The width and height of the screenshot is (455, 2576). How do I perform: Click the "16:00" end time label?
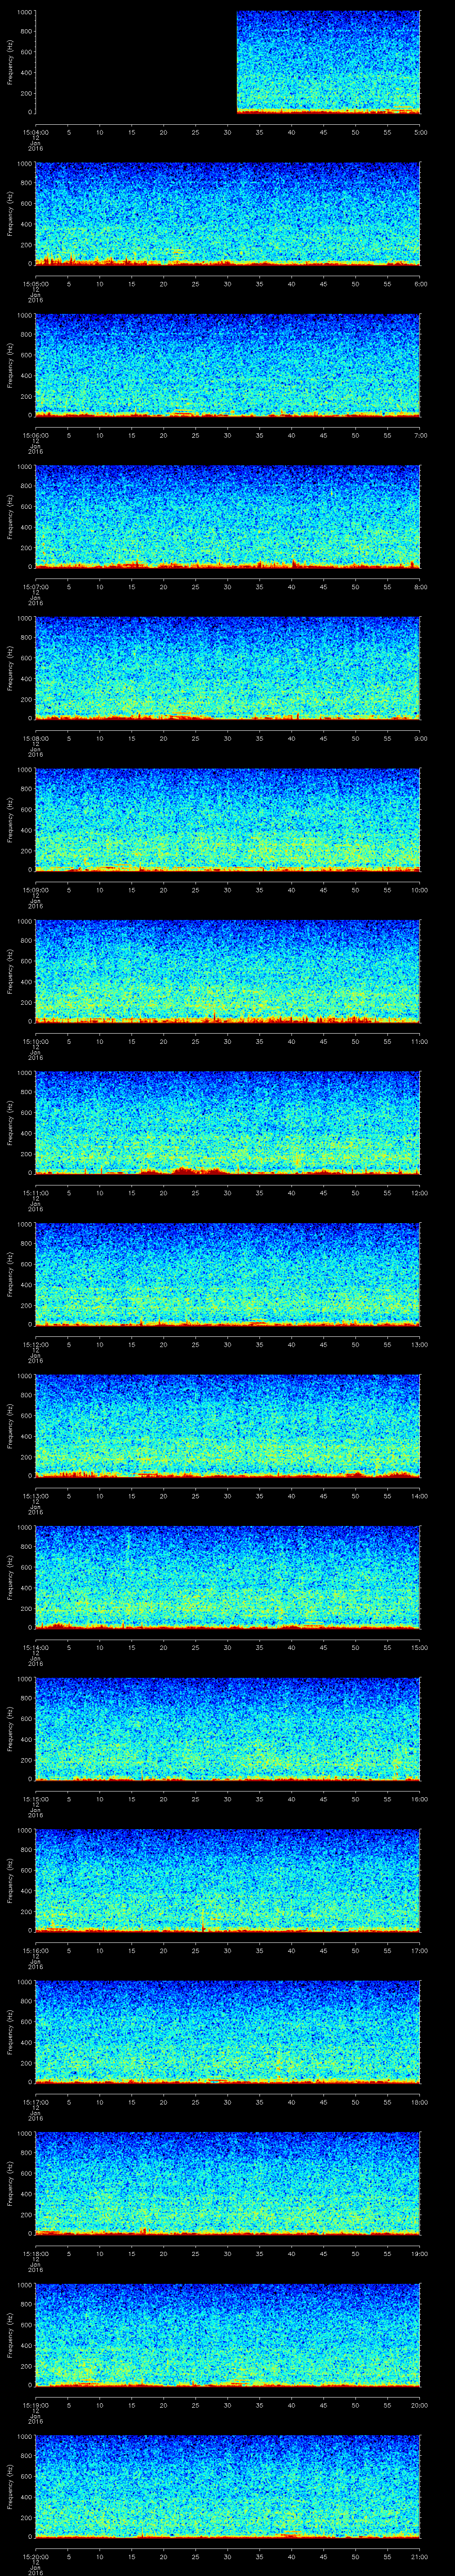[419, 1799]
